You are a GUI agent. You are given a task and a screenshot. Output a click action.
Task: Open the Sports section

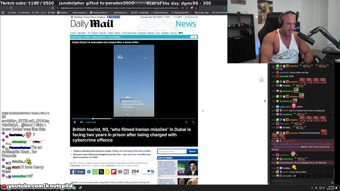pyautogui.click(x=95, y=33)
